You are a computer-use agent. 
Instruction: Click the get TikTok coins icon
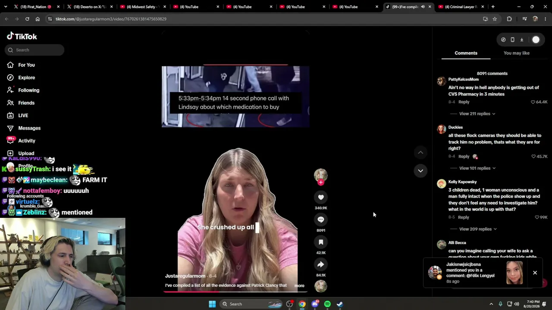pyautogui.click(x=503, y=40)
